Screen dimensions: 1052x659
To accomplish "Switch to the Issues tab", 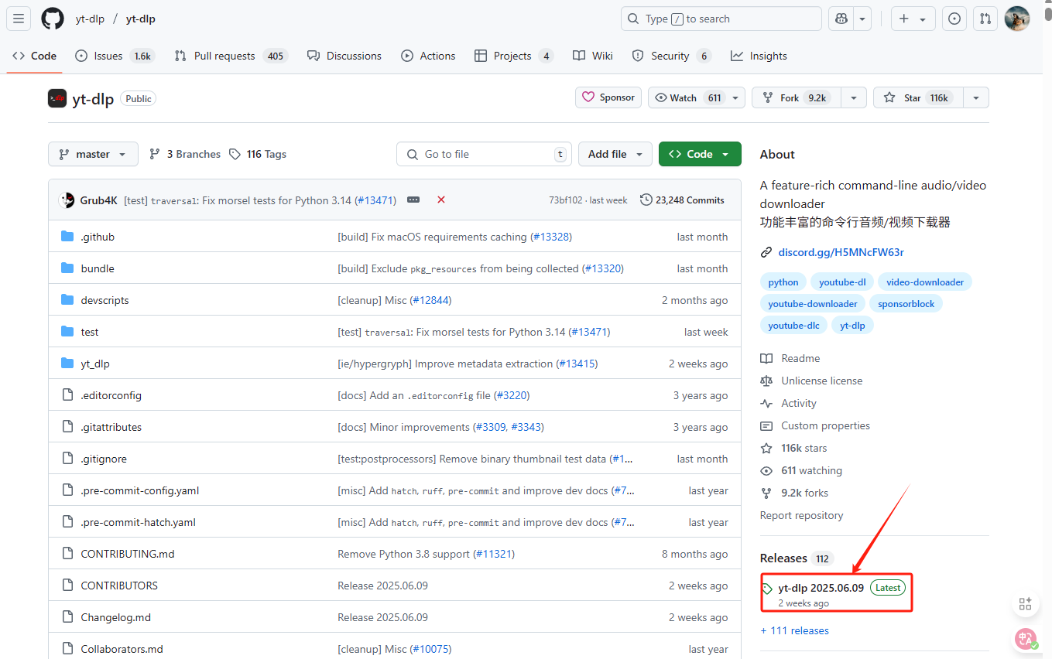I will point(115,56).
